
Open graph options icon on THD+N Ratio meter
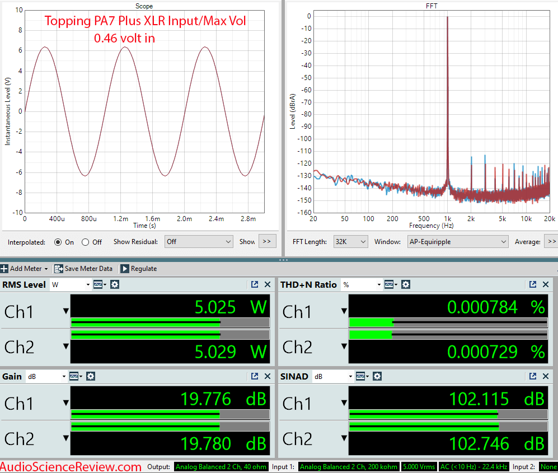tap(391, 284)
